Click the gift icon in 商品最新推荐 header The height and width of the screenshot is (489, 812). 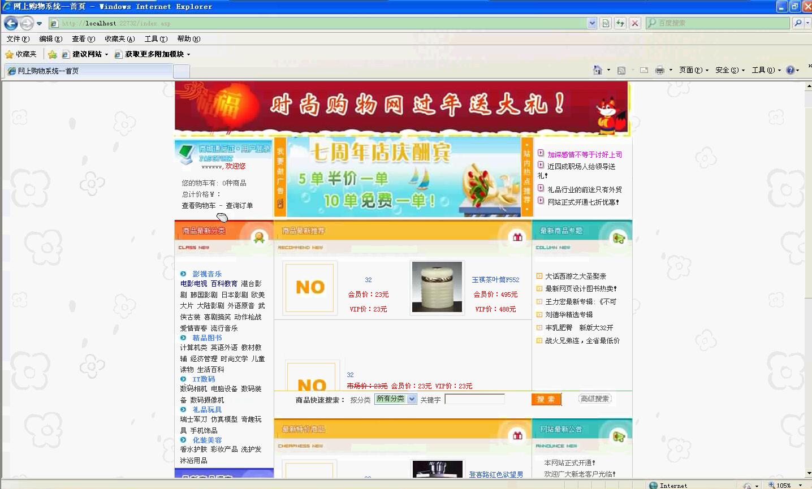point(517,237)
